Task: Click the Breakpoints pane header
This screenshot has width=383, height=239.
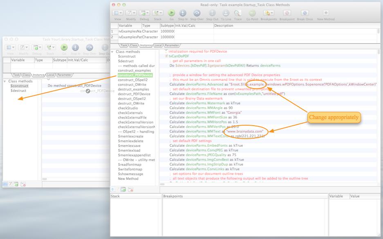Action: (245, 196)
